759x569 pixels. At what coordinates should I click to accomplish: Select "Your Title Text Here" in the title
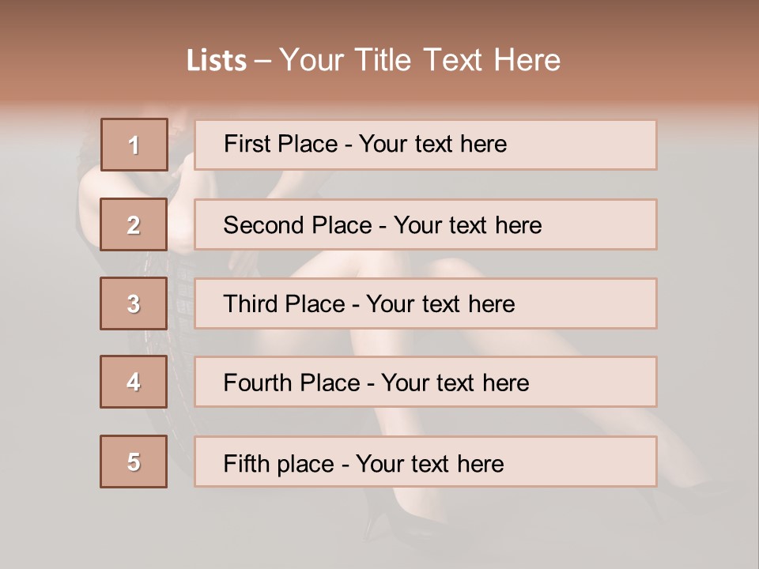(x=420, y=61)
